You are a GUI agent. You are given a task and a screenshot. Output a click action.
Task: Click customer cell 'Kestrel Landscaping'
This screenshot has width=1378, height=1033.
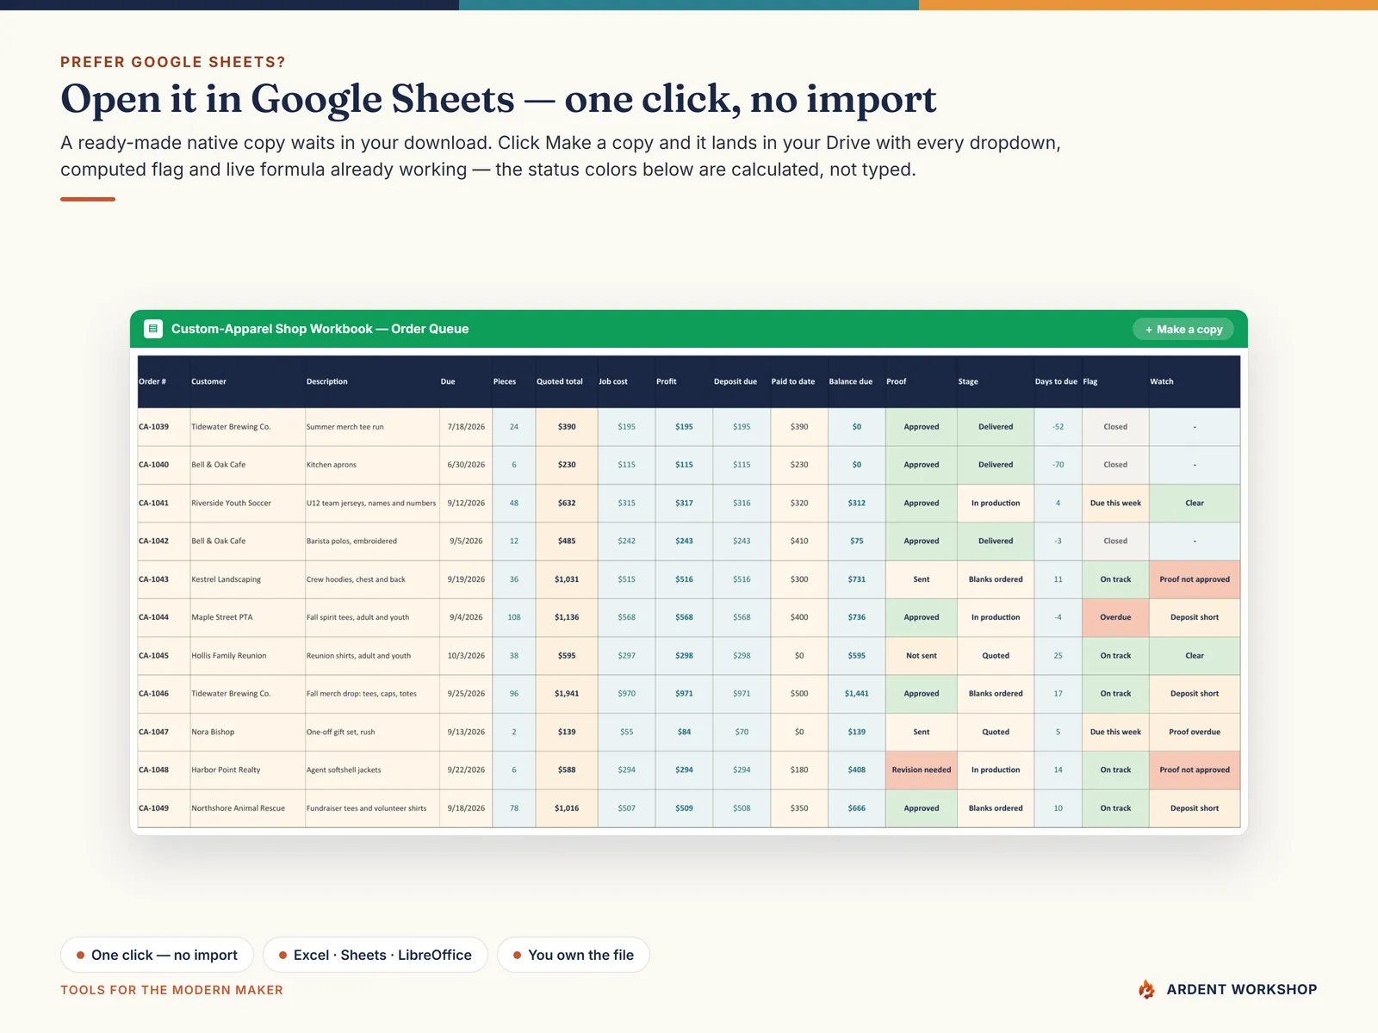pos(247,579)
